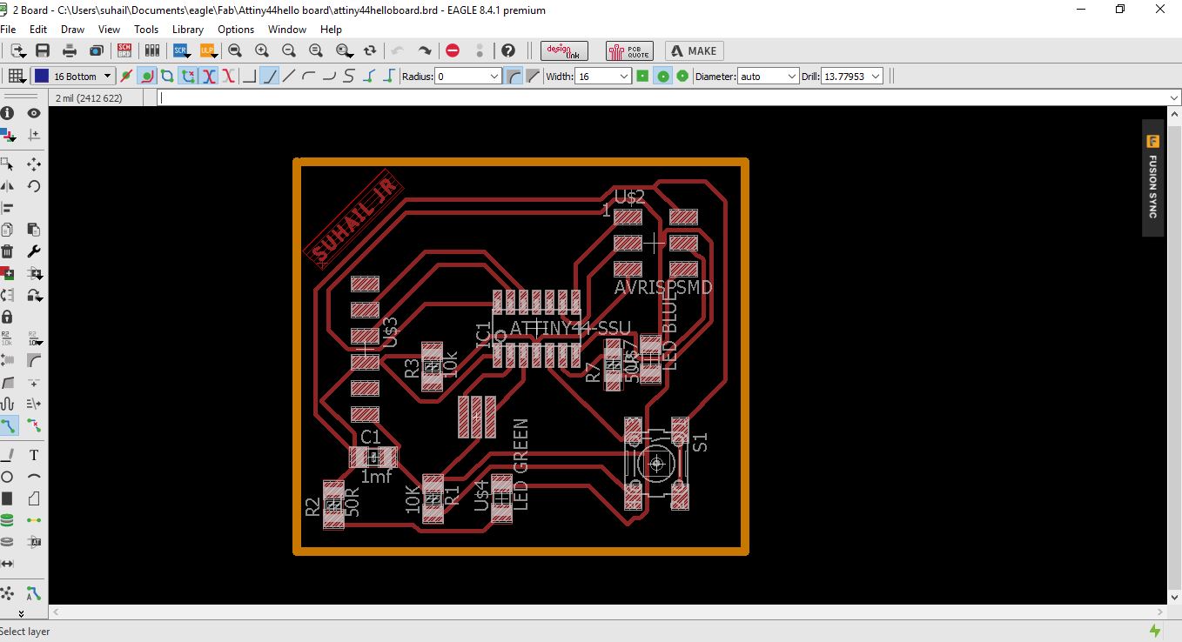The width and height of the screenshot is (1182, 642).
Task: Select the Mirror tool
Action: (x=7, y=186)
